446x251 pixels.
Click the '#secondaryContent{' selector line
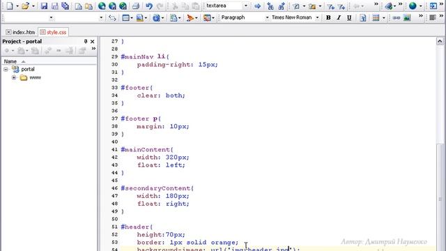click(157, 188)
